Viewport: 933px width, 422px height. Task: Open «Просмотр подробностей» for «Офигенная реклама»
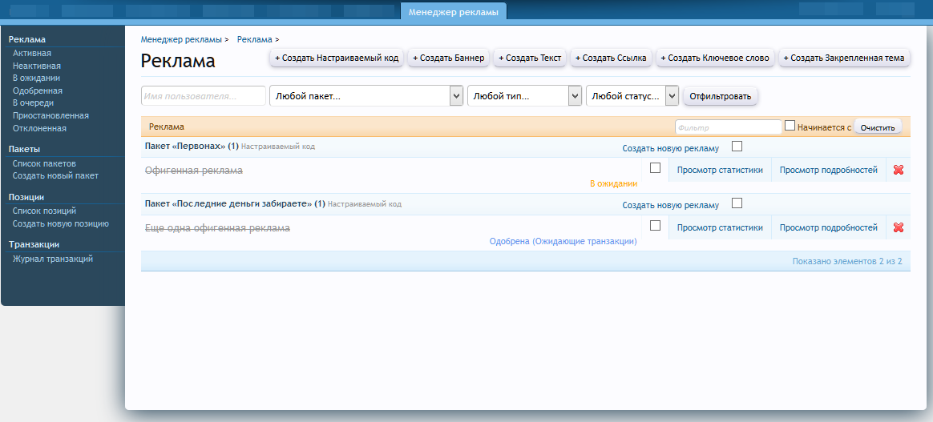[x=828, y=170]
